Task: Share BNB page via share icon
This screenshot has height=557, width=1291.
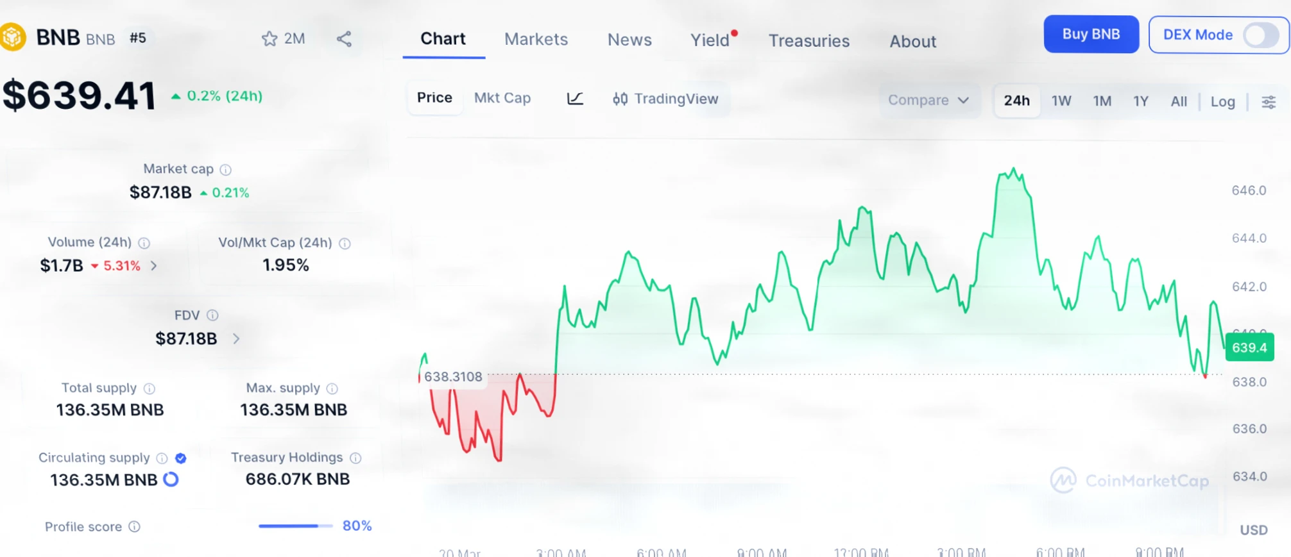Action: coord(344,39)
